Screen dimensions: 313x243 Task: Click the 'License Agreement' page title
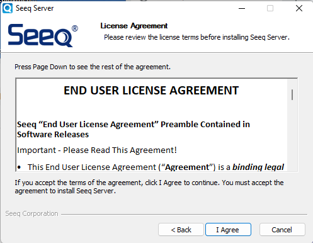tap(134, 26)
